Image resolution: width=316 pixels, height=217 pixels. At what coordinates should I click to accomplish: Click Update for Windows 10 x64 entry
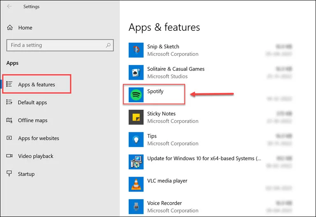pos(204,158)
